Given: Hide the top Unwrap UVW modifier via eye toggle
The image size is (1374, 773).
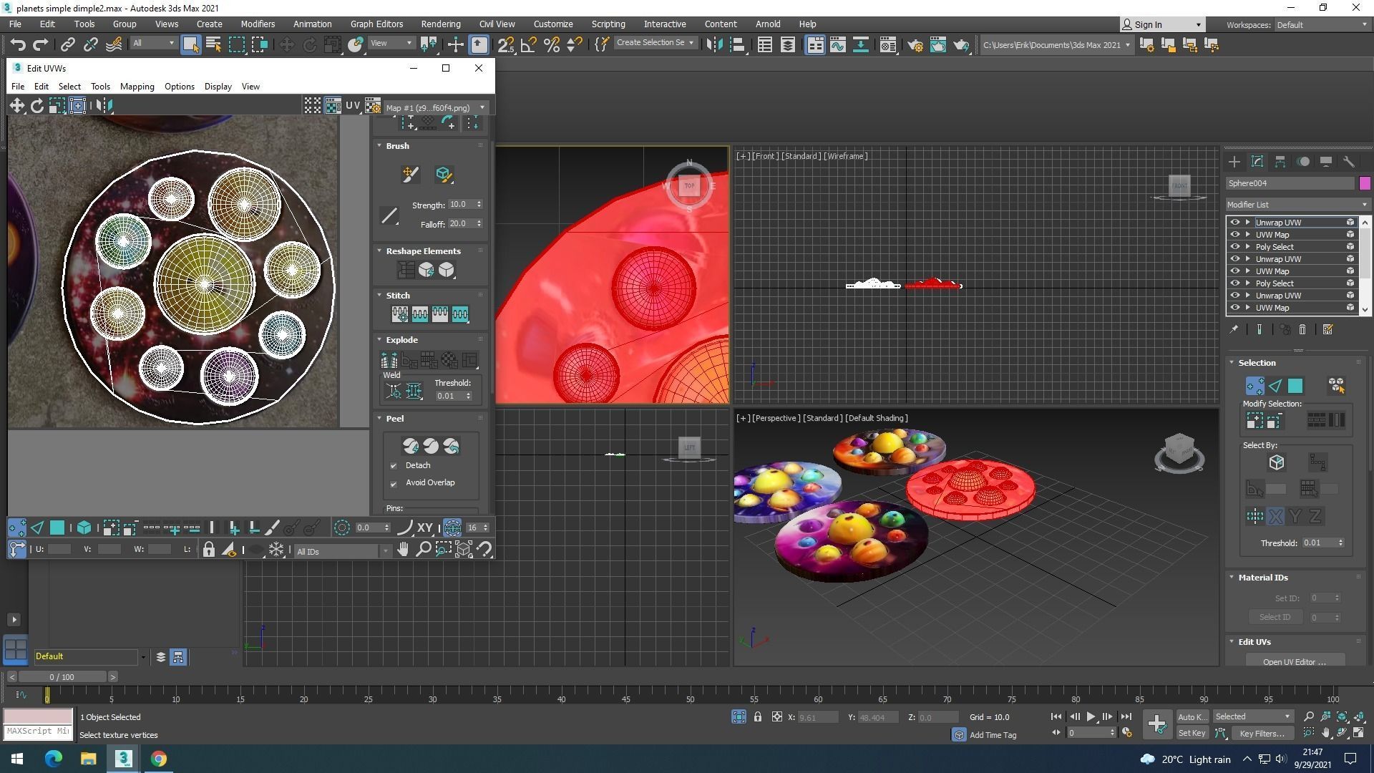Looking at the screenshot, I should click(x=1234, y=222).
